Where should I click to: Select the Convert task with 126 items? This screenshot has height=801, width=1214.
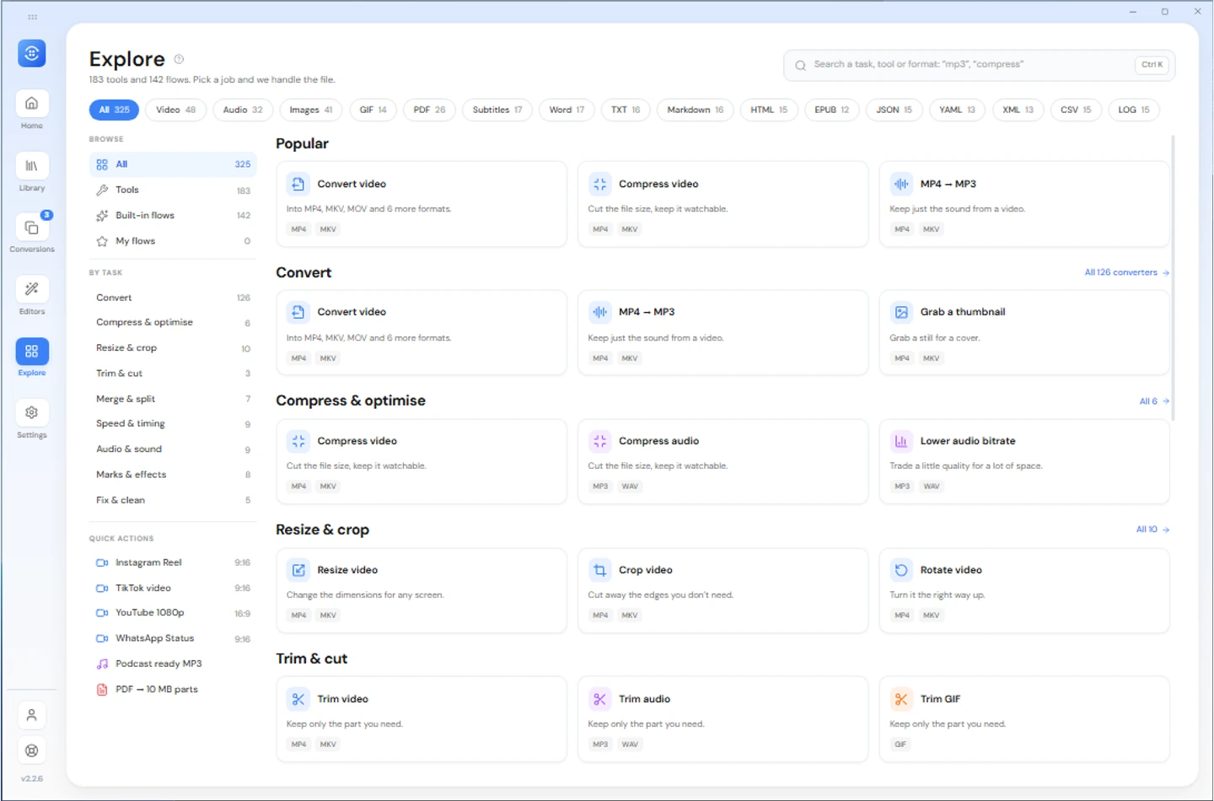tap(173, 298)
